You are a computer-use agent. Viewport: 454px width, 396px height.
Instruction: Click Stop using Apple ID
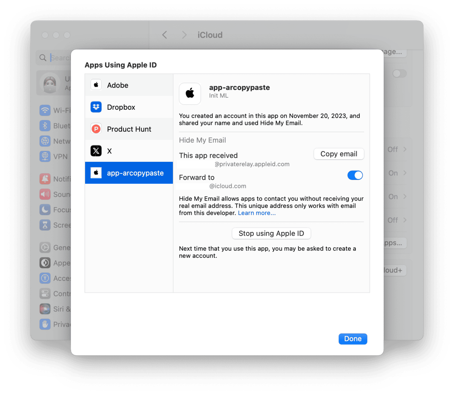271,233
